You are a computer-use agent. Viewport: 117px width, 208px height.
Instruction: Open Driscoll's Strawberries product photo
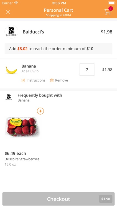pos(22,127)
